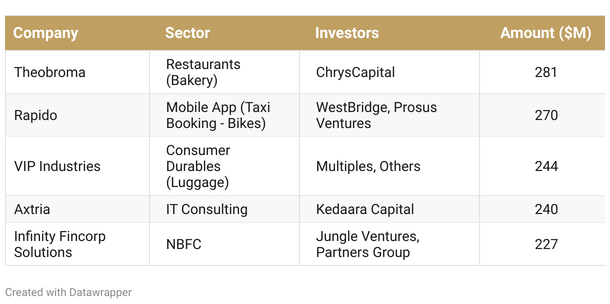
Task: Click the Company column header
Action: (46, 33)
